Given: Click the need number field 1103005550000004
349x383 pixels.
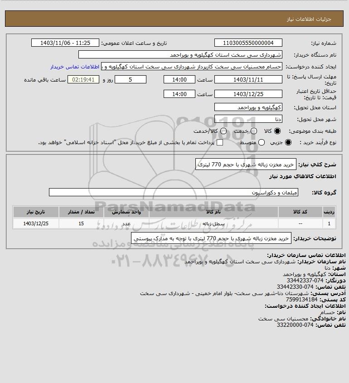Looking at the screenshot, I should [248, 43].
